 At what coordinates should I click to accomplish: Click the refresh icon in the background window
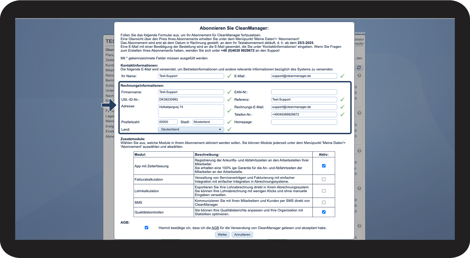(x=359, y=68)
